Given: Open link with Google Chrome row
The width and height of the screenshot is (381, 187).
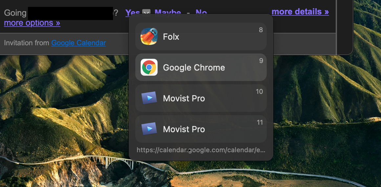Looking at the screenshot, I should coord(201,67).
